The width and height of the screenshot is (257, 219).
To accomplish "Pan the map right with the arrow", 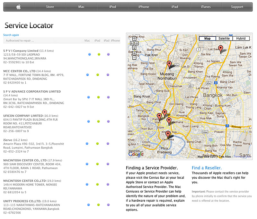I will pos(136,43).
